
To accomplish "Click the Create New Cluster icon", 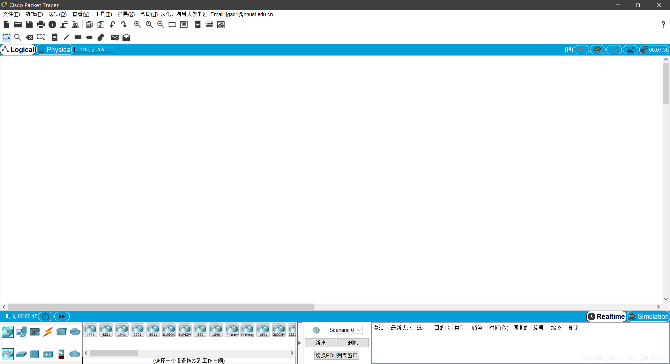I will pos(598,50).
